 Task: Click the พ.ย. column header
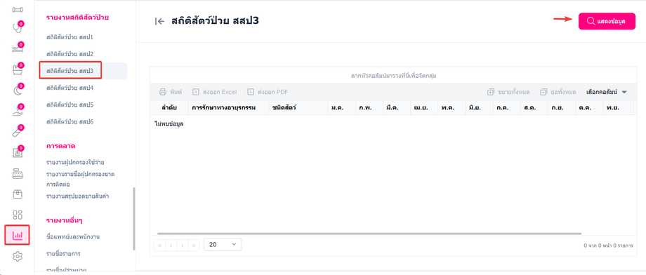coord(617,107)
